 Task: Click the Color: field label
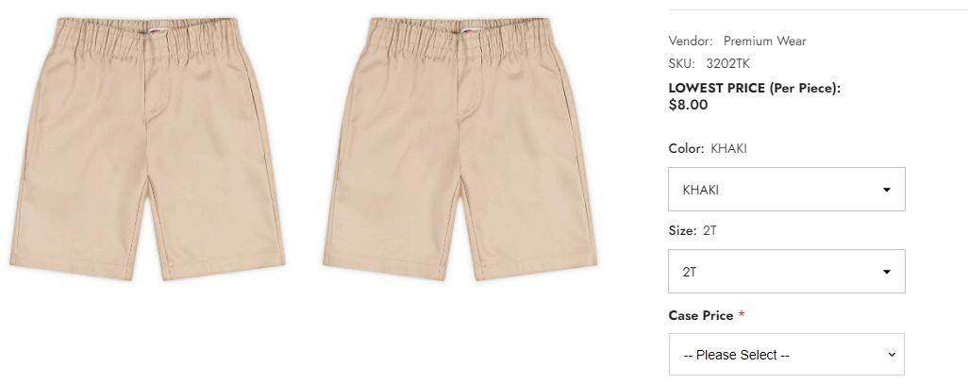(686, 149)
